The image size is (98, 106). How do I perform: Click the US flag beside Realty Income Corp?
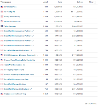pos(2,16)
